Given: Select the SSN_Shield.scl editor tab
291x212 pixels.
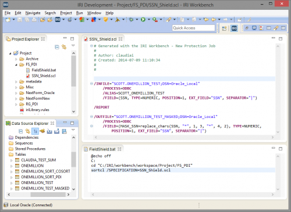Looking at the screenshot, I should pos(102,39).
